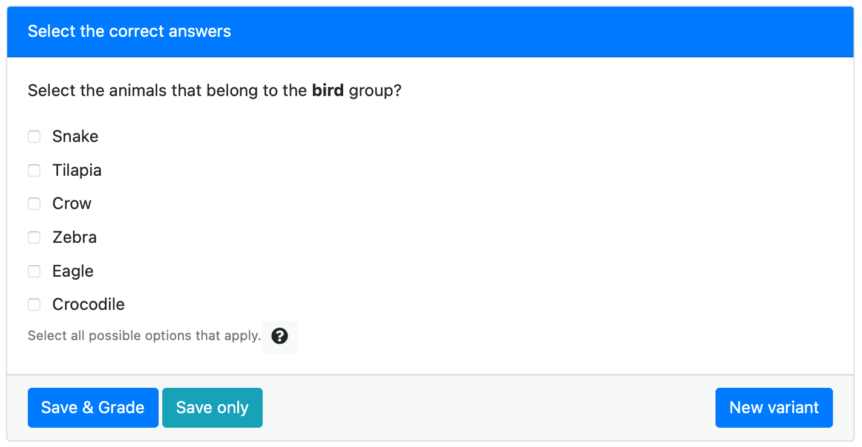862x447 pixels.
Task: Click the Tilapia label text
Action: 77,170
